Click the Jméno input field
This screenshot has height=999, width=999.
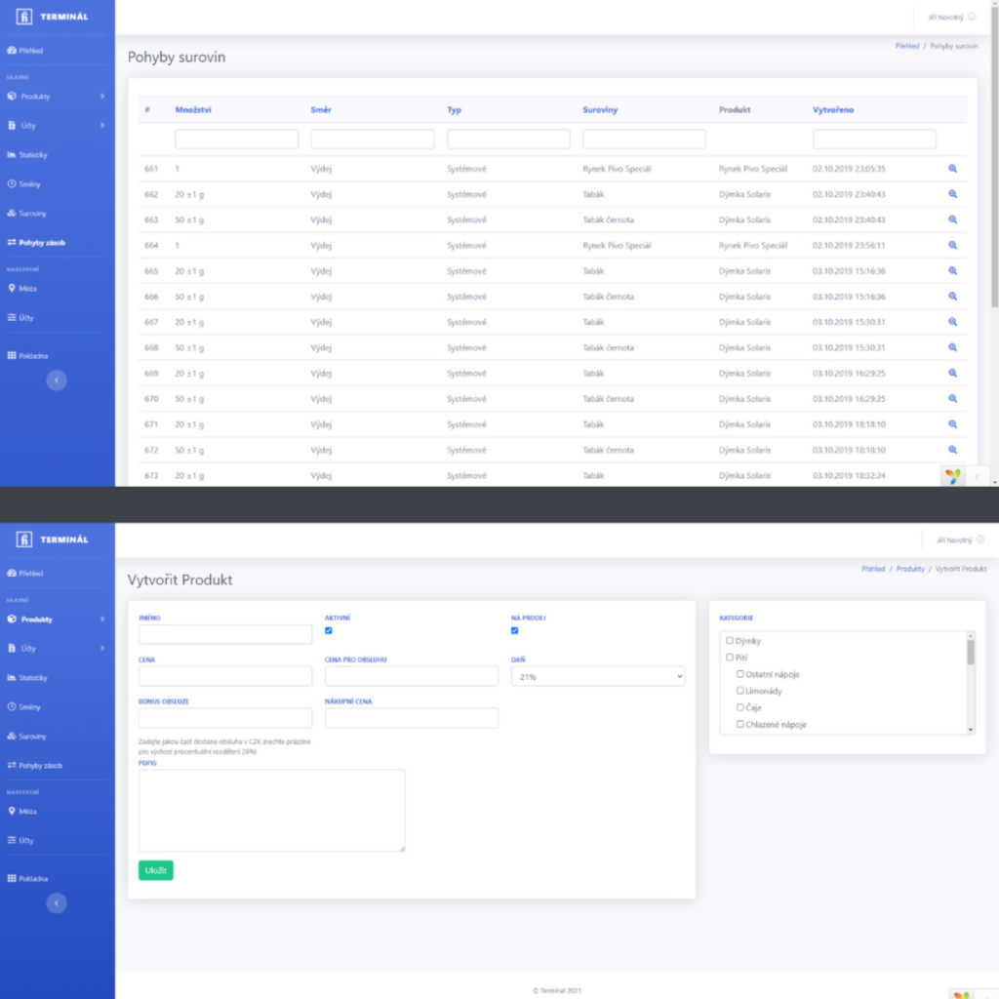[224, 635]
